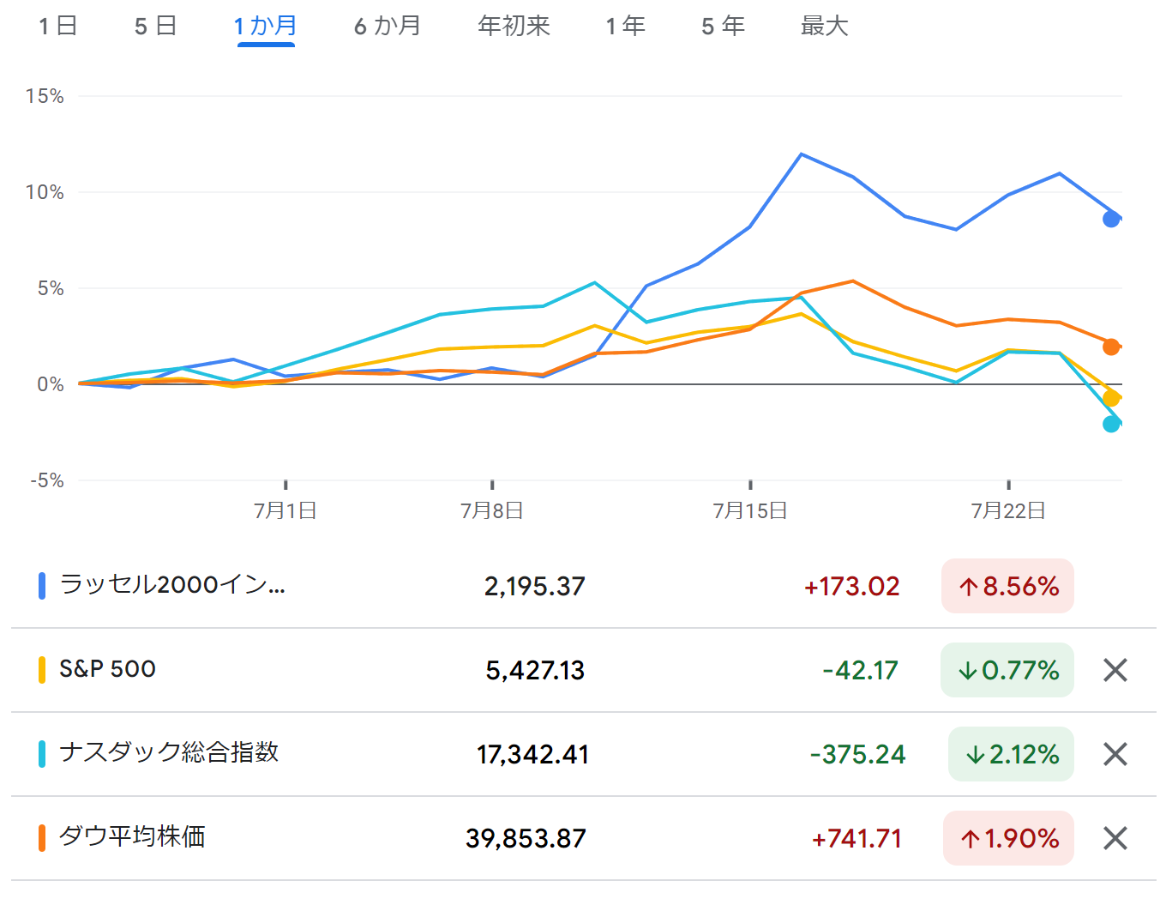1166x899 pixels.
Task: Switch chart to 6か月 range
Action: (x=388, y=27)
